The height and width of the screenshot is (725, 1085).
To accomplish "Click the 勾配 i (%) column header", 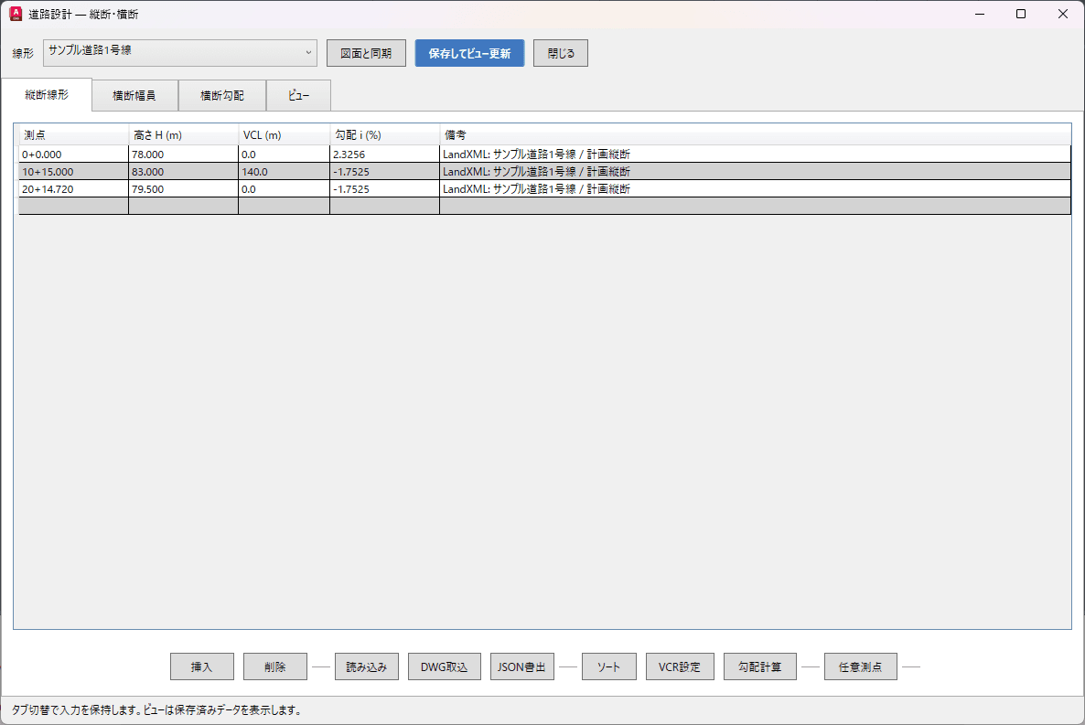I will click(x=385, y=135).
